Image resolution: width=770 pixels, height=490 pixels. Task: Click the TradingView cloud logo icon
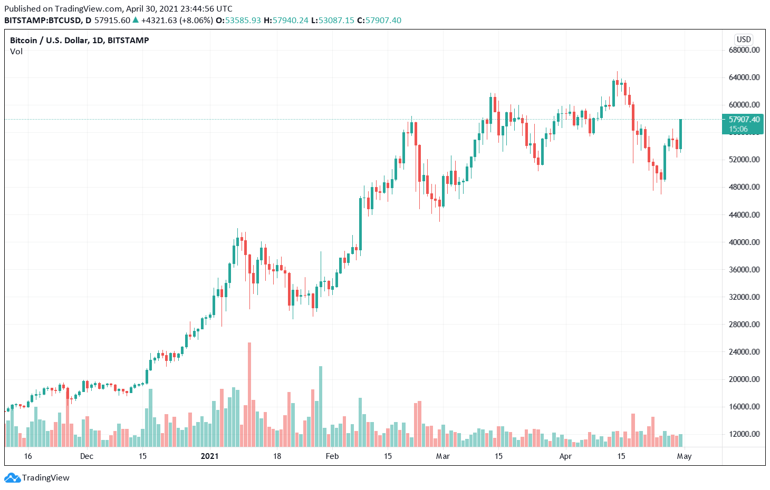coord(13,478)
